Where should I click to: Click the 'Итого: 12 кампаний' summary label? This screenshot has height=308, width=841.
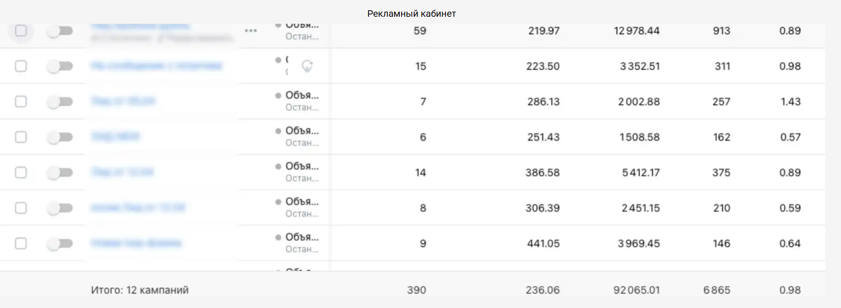(139, 290)
